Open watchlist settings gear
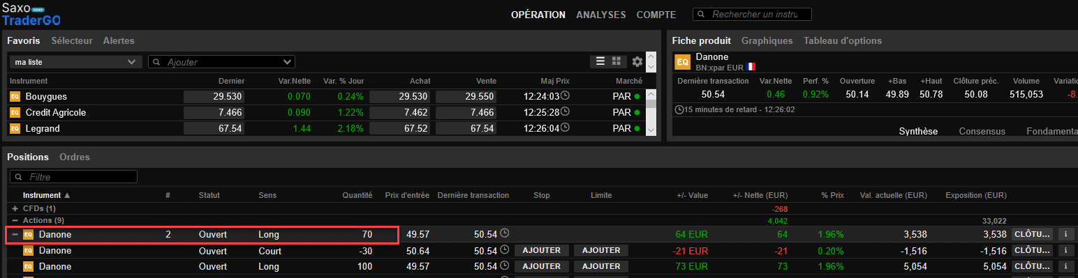This screenshot has height=278, width=1078. [x=637, y=61]
